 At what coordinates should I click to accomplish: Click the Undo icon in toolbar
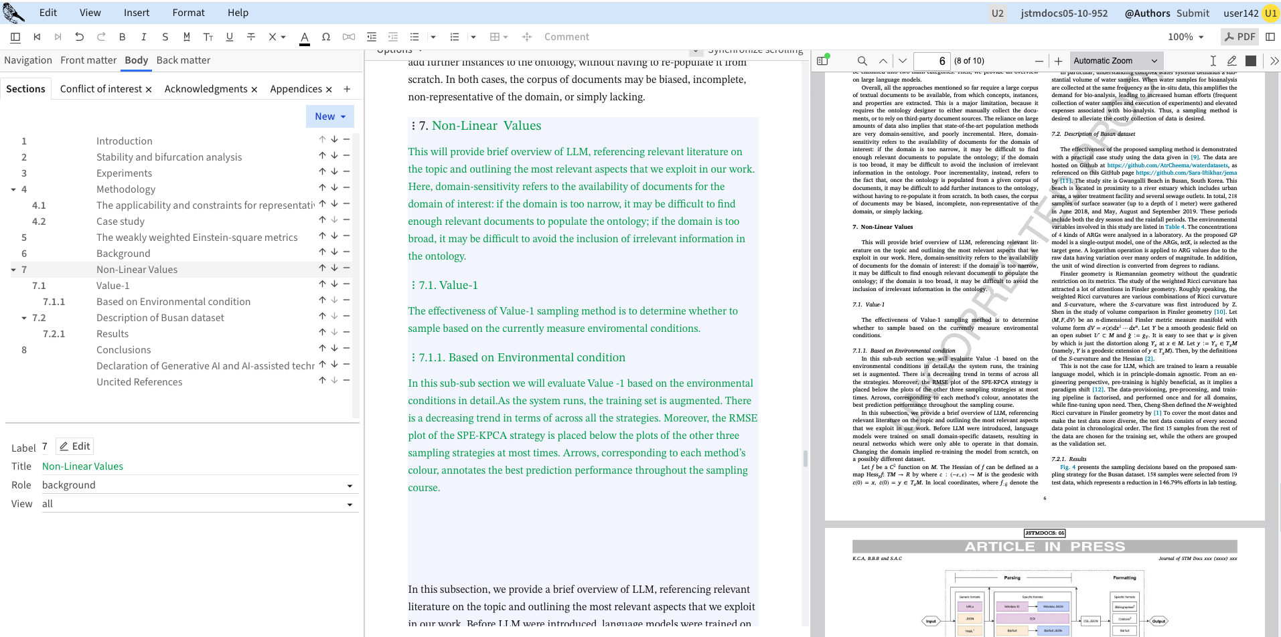pos(80,37)
